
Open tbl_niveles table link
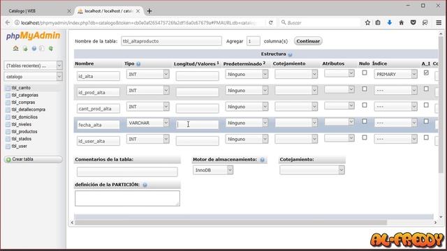pyautogui.click(x=22, y=124)
